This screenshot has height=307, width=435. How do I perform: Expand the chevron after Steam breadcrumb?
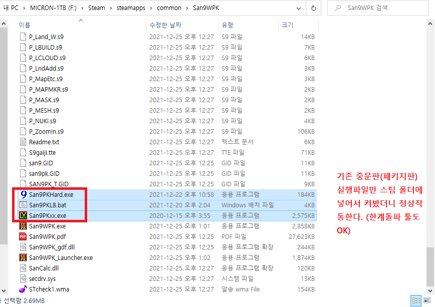pyautogui.click(x=111, y=8)
